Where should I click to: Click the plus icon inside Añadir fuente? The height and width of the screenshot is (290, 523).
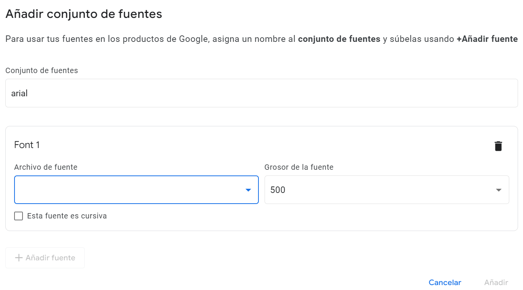(x=18, y=258)
